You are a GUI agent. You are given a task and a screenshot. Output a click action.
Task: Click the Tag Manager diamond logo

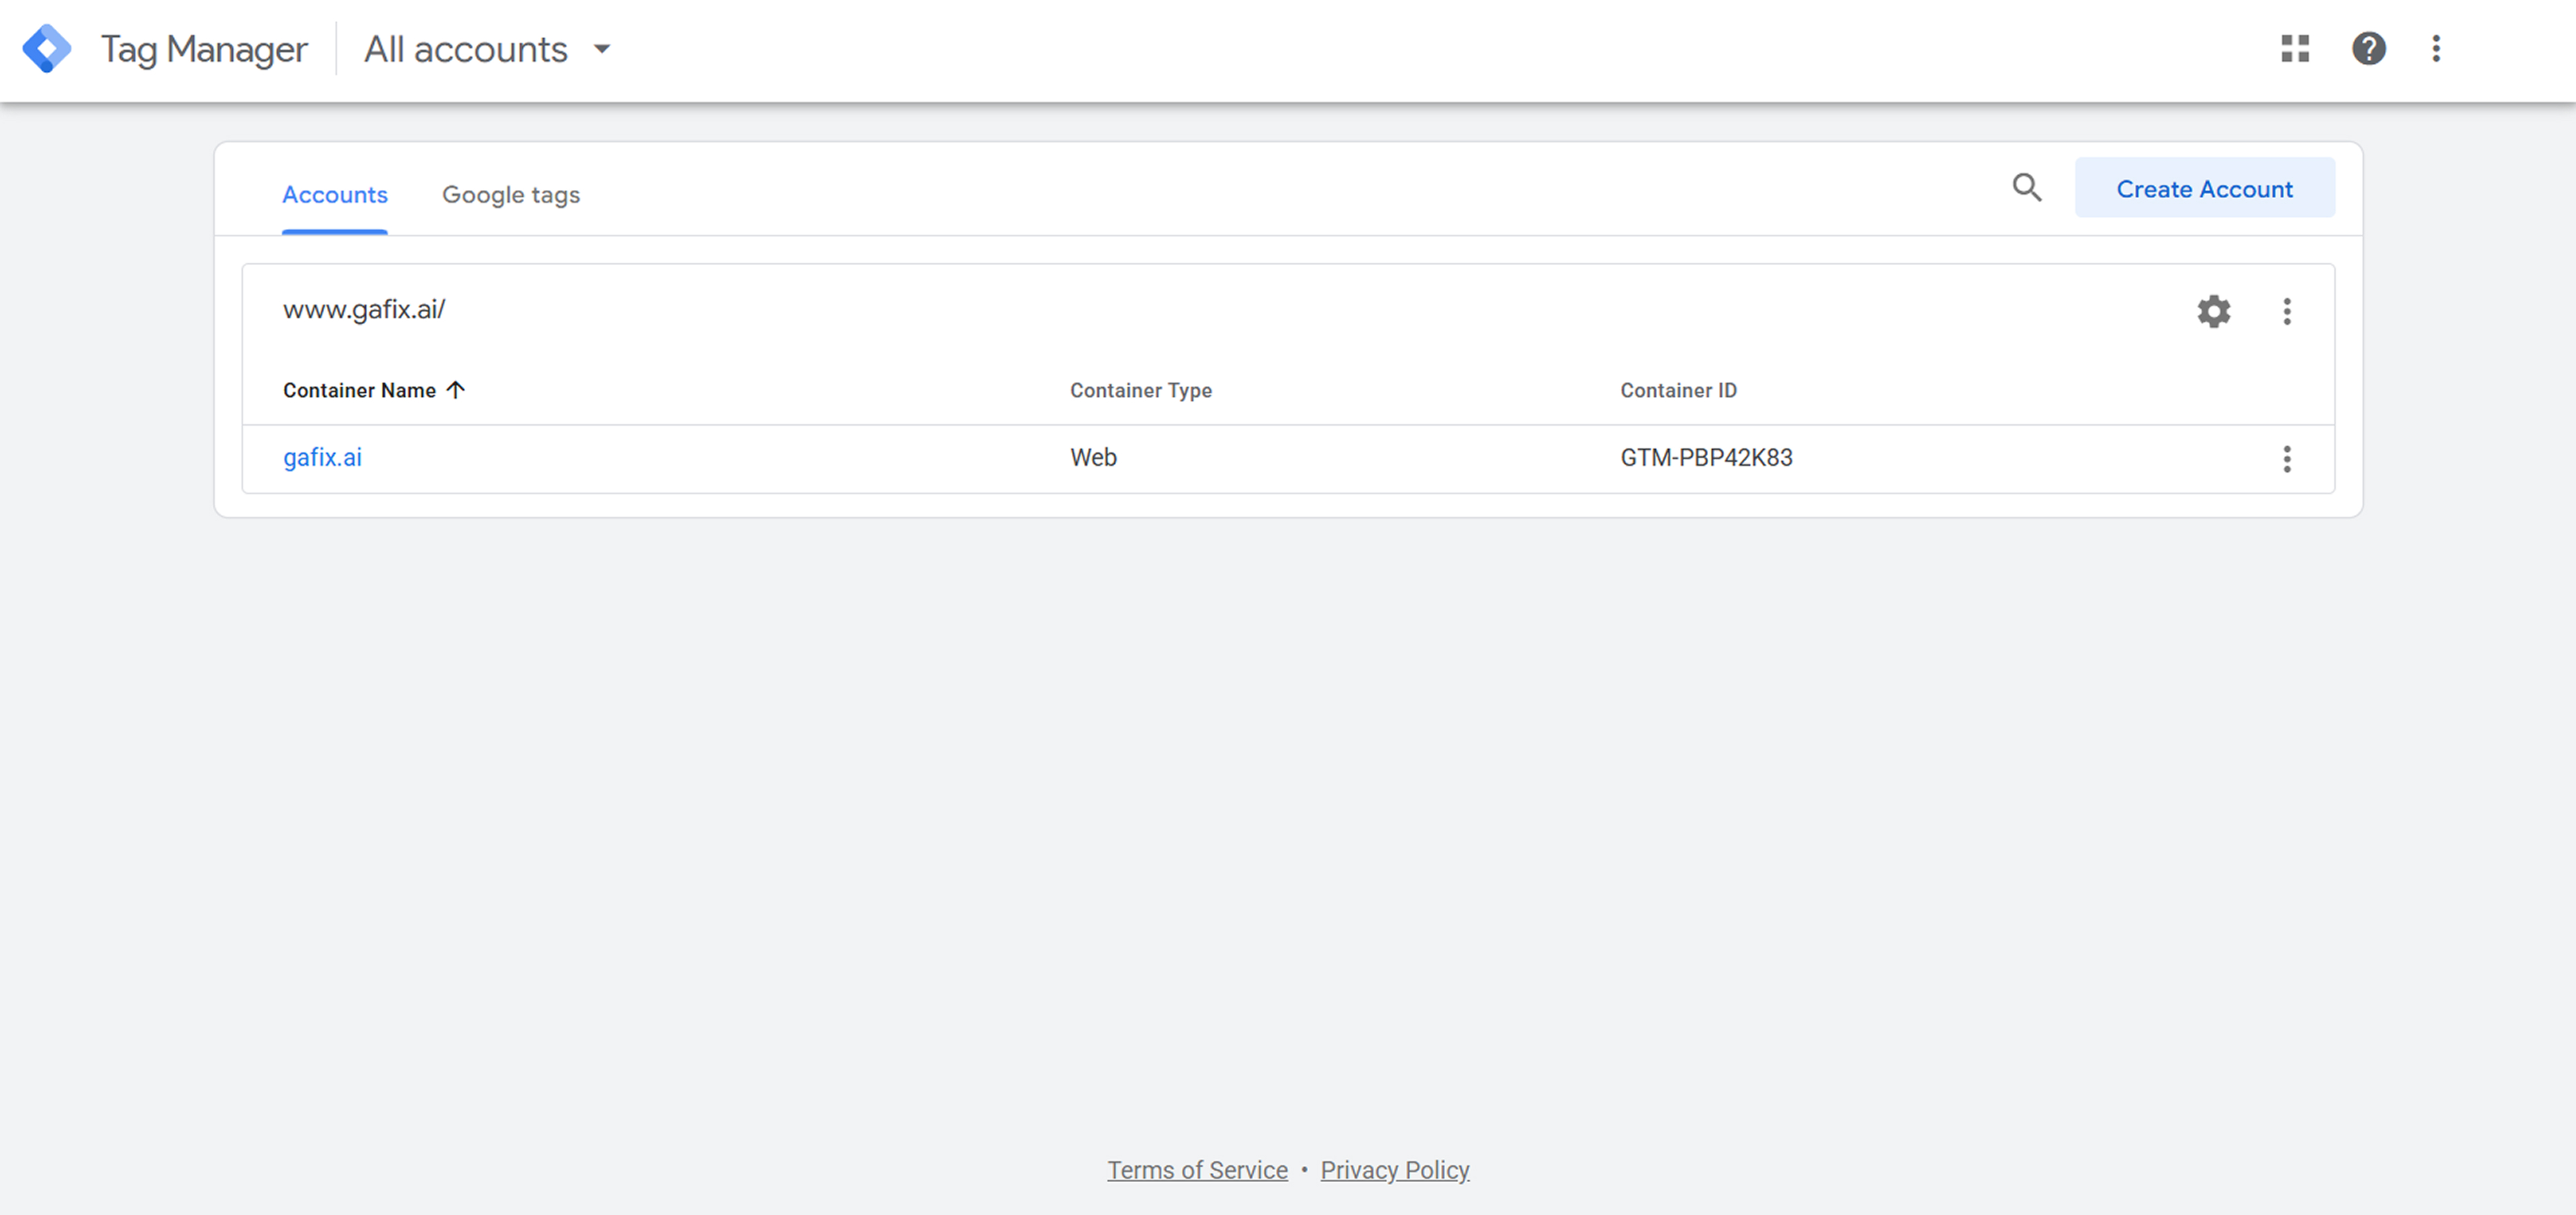click(x=46, y=49)
